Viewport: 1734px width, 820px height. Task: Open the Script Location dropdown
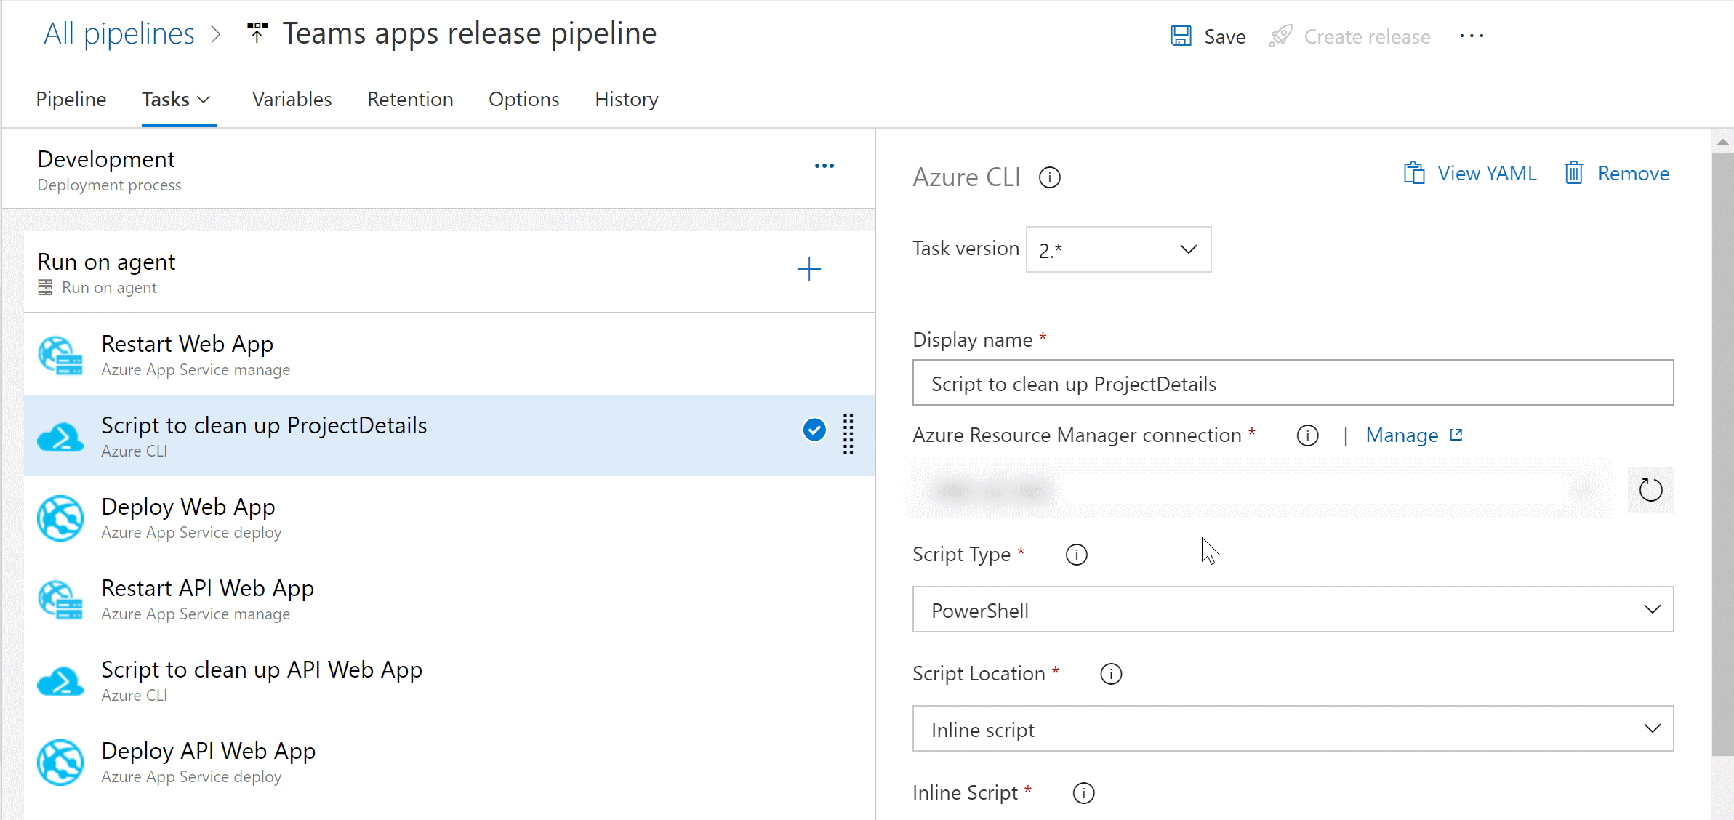[1293, 728]
